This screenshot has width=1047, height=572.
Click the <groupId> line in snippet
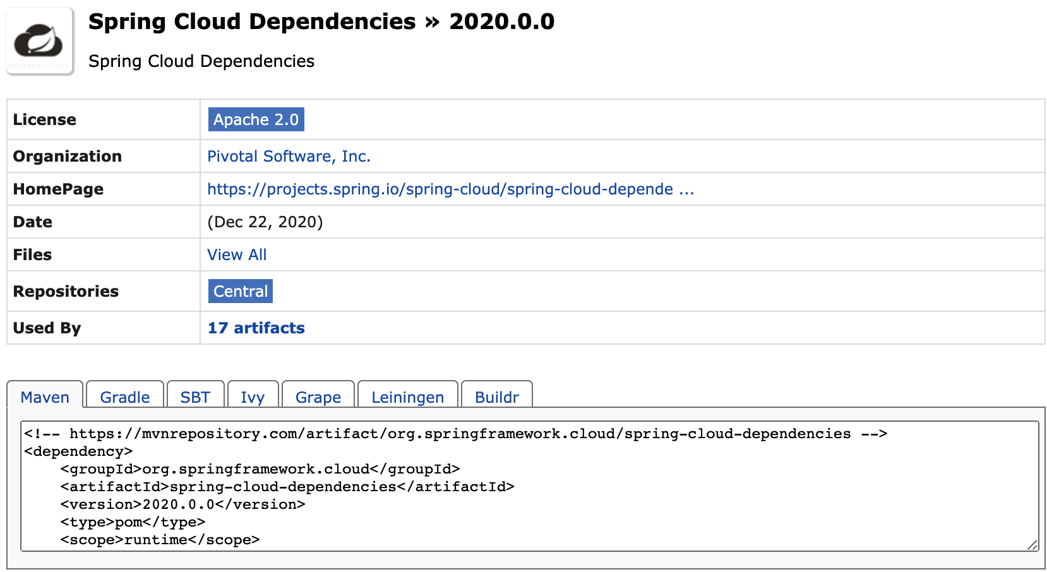(260, 469)
